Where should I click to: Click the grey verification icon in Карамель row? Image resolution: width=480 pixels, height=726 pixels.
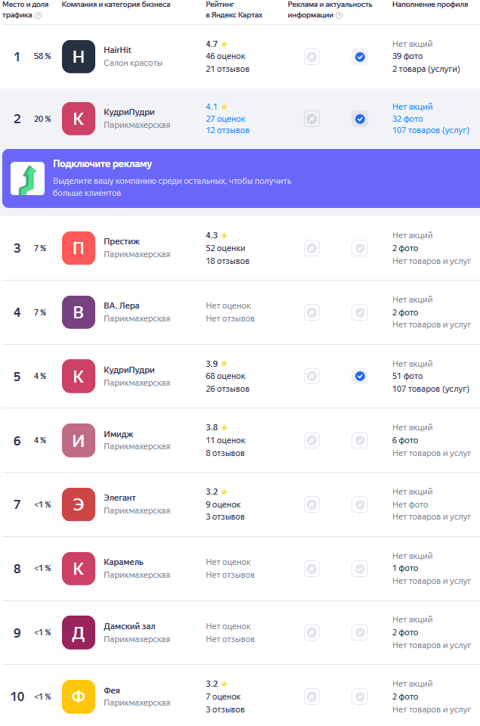360,569
